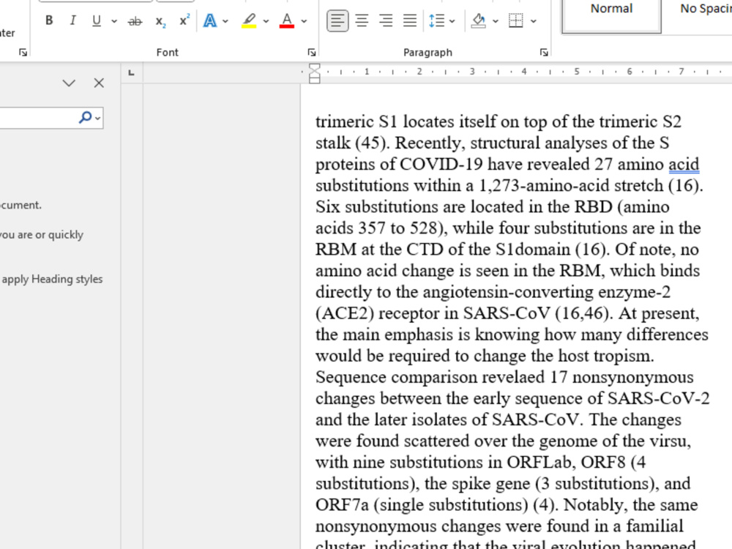
Task: Apply Superscript formatting
Action: click(184, 20)
